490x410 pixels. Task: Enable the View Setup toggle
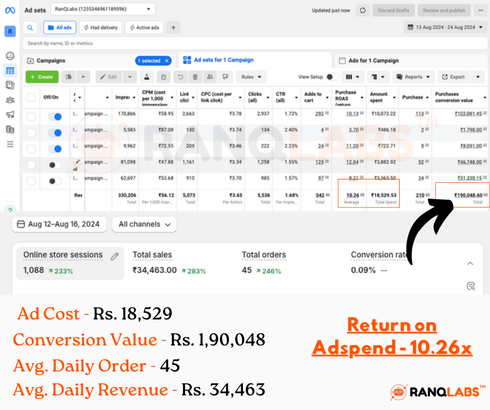pyautogui.click(x=332, y=77)
